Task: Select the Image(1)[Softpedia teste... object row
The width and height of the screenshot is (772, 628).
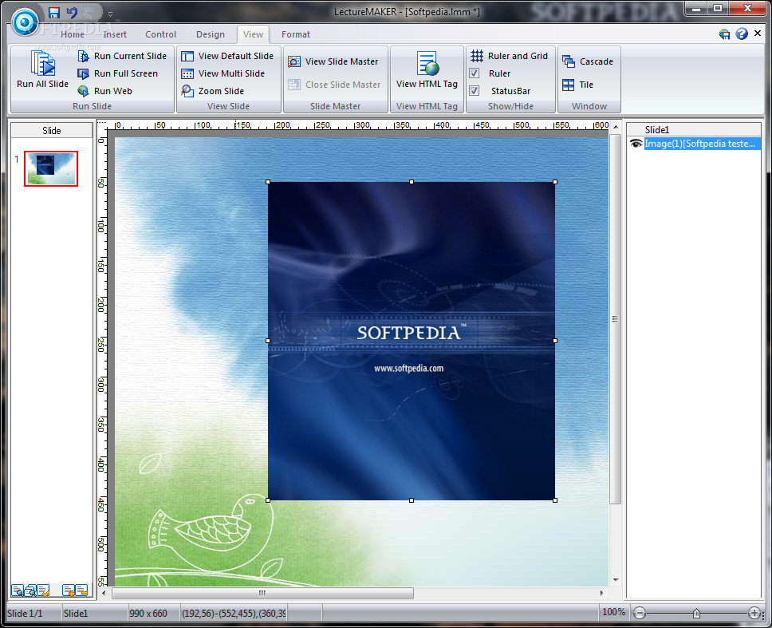Action: tap(702, 144)
